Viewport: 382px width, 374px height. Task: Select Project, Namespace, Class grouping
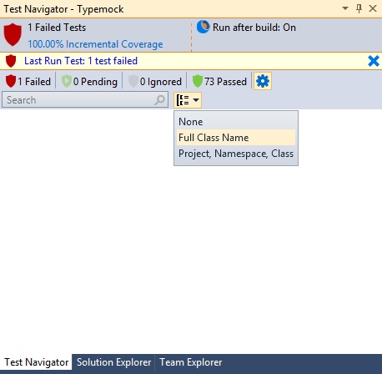pos(236,154)
